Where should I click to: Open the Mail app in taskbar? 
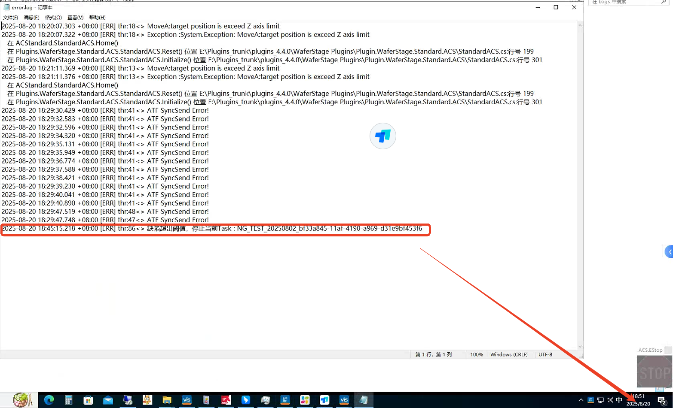(108, 400)
